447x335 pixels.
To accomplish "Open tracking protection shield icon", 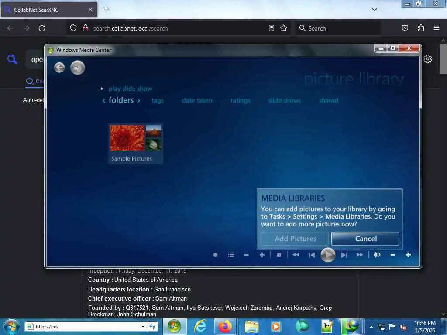I will click(73, 28).
